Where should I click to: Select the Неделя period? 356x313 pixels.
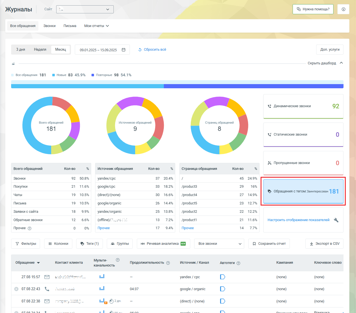pyautogui.click(x=40, y=50)
